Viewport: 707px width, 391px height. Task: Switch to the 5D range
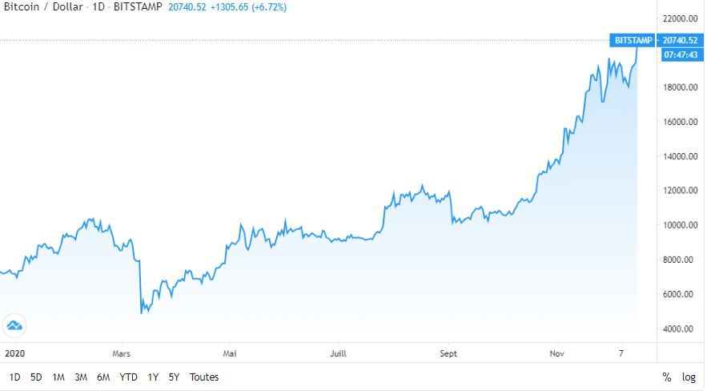(36, 377)
